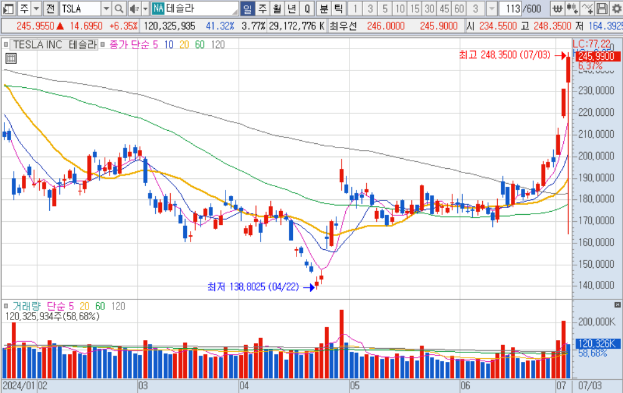This screenshot has height=393, width=623.
Task: Click the won currency toggle icon
Action: [558, 8]
